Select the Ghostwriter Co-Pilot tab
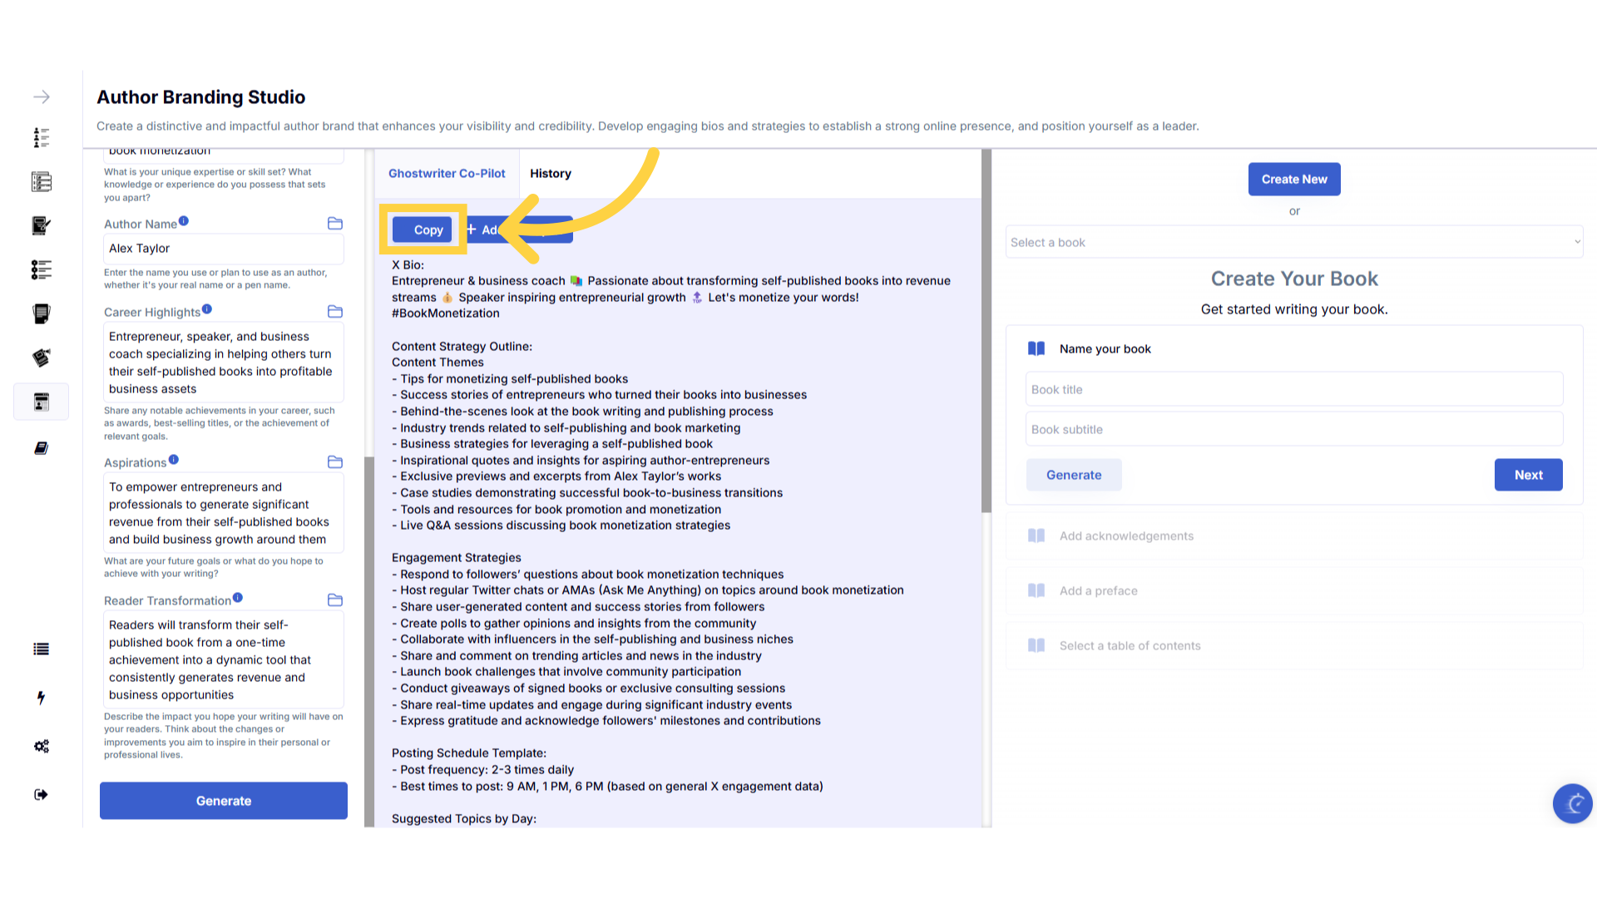 (x=447, y=174)
